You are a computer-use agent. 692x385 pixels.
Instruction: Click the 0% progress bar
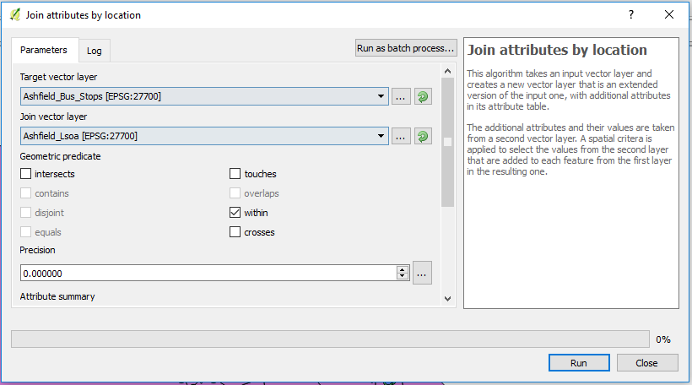(330, 339)
